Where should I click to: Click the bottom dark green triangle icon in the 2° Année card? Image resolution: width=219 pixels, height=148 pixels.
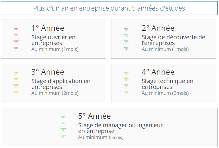pyautogui.click(x=126, y=48)
